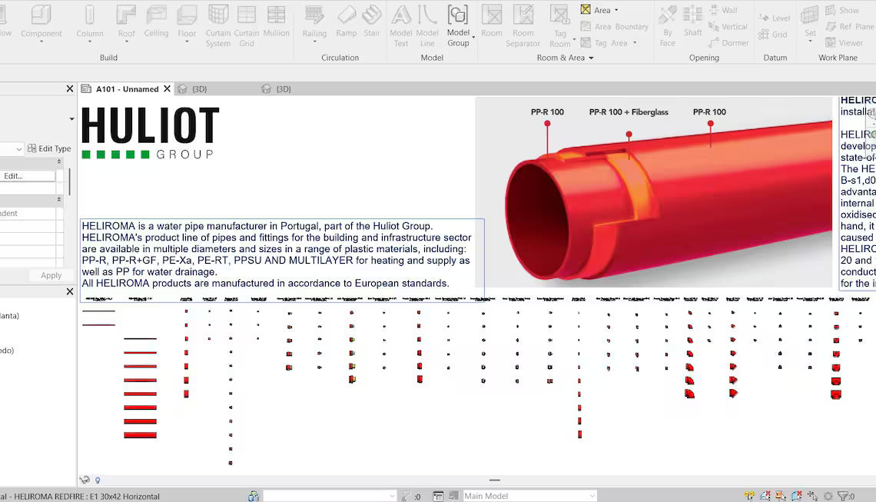Image resolution: width=876 pixels, height=502 pixels.
Task: Switch to the second {3D} view tab
Action: point(284,89)
